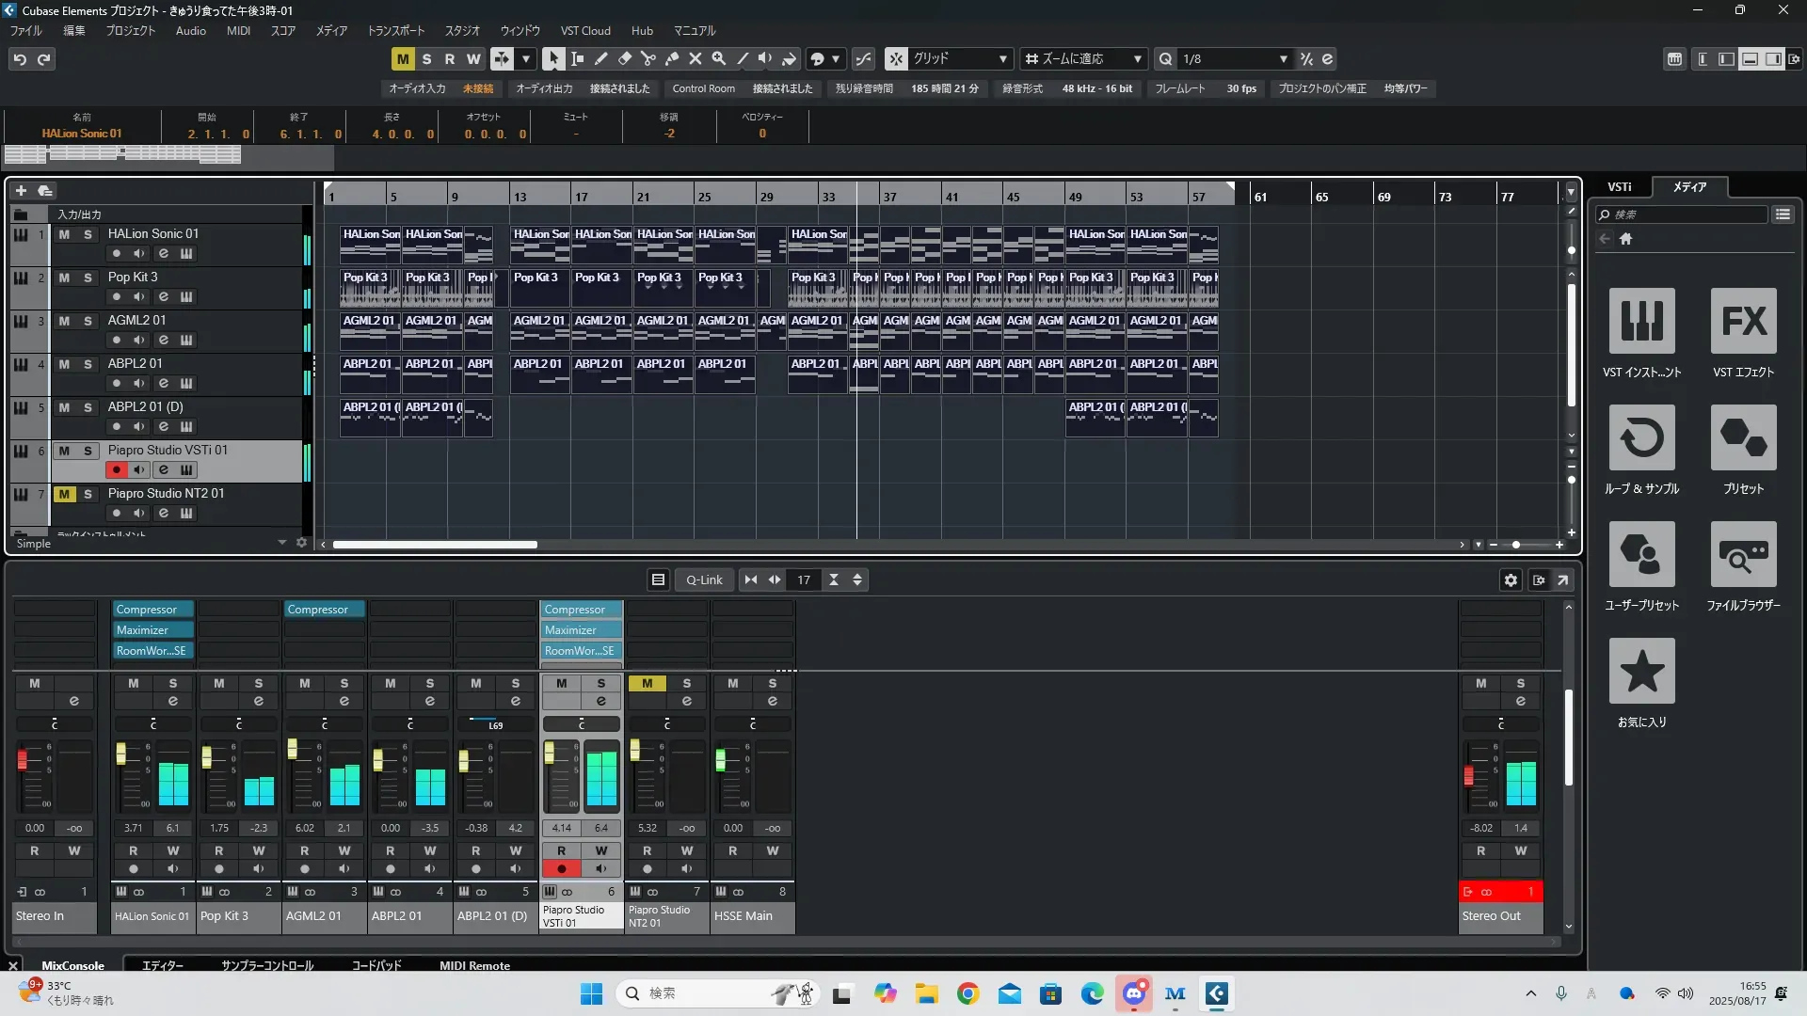
Task: Open the grid type dropdown
Action: point(960,58)
